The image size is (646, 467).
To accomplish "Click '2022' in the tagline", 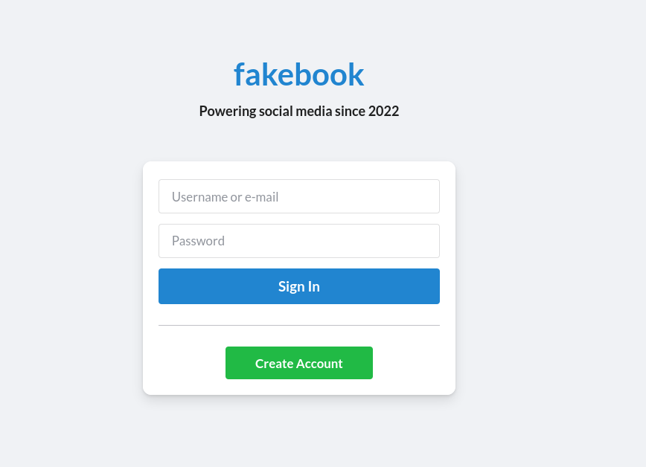I will point(383,112).
